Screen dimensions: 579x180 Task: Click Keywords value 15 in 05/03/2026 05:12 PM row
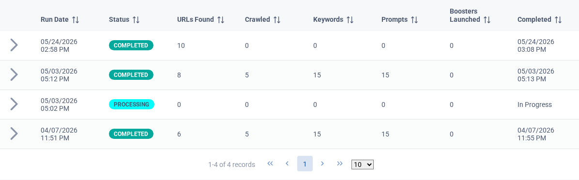tap(317, 75)
